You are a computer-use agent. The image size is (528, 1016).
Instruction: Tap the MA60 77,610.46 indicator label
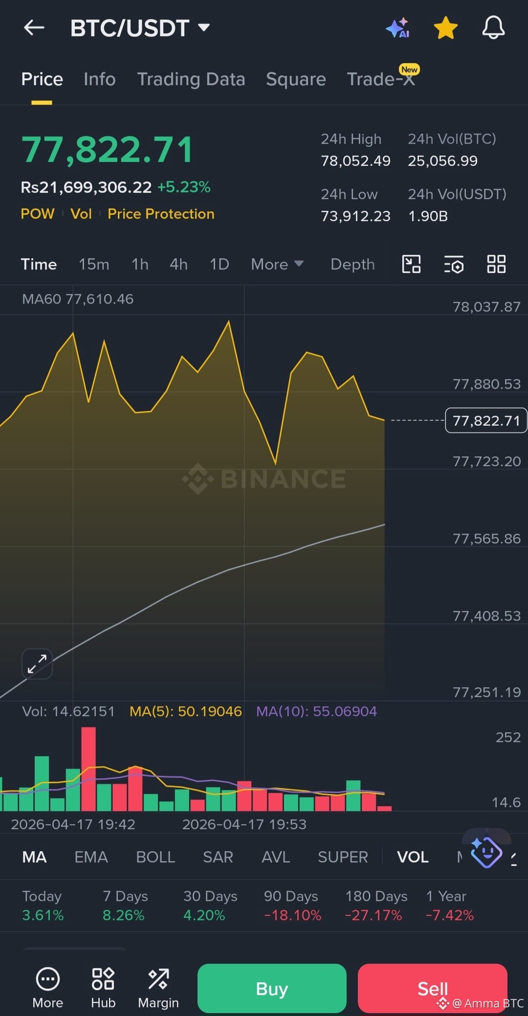coord(78,299)
